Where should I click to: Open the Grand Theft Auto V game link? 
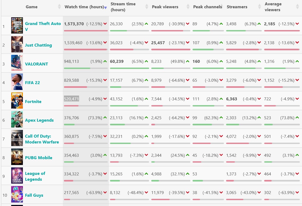43,26
